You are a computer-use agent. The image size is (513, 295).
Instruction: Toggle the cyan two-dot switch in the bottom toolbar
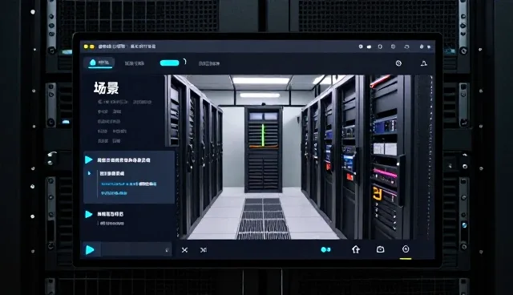pyautogui.click(x=325, y=249)
